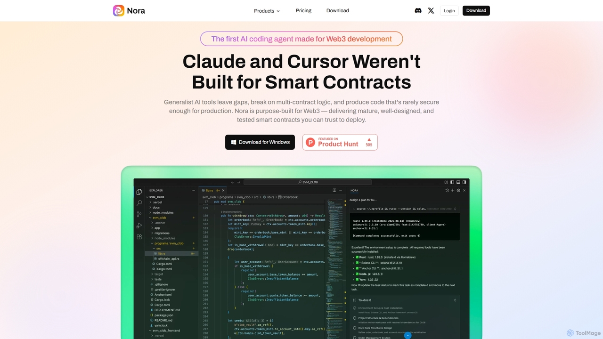Image resolution: width=603 pixels, height=339 pixels.
Task: Collapse the To-dos 8 section chevron
Action: click(455, 300)
